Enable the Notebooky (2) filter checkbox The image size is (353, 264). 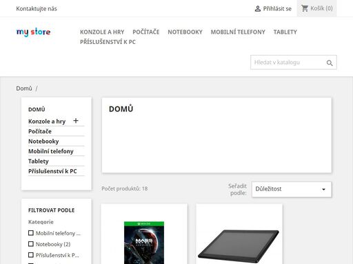coord(31,244)
